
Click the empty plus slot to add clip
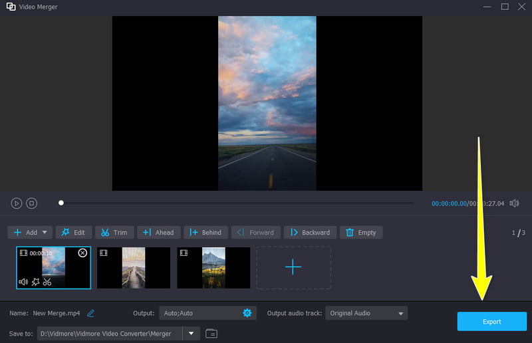[x=293, y=267]
